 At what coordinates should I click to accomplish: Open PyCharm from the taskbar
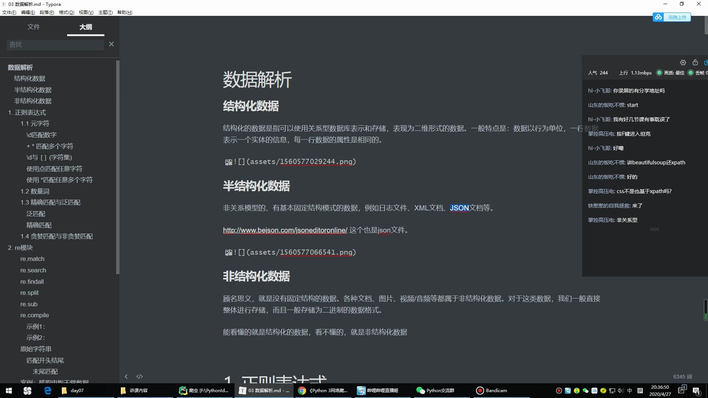[x=204, y=390]
